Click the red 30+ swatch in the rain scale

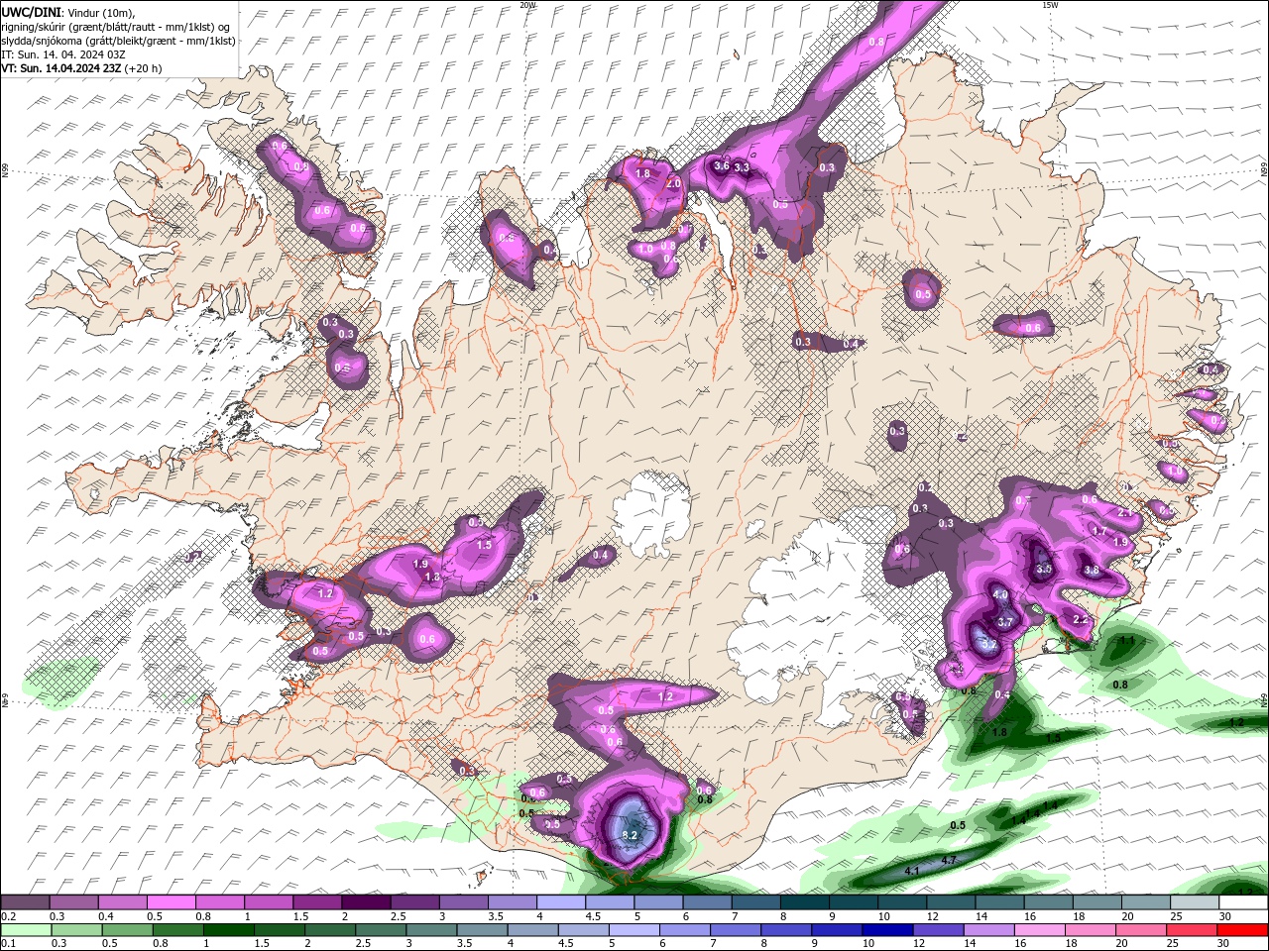point(1244,930)
